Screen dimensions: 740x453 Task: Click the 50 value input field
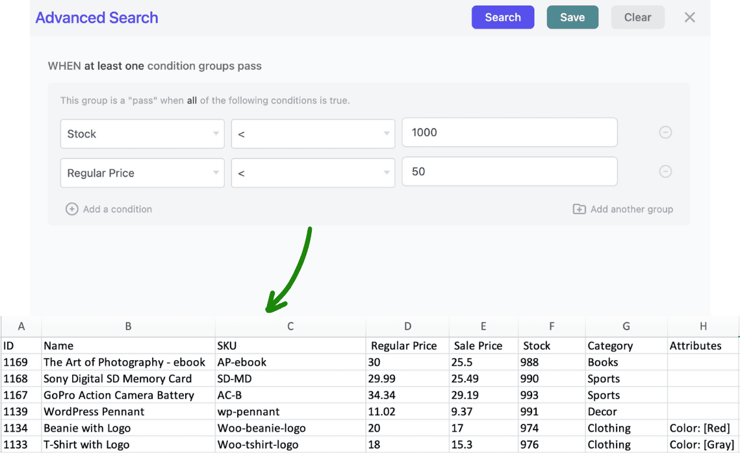point(509,172)
